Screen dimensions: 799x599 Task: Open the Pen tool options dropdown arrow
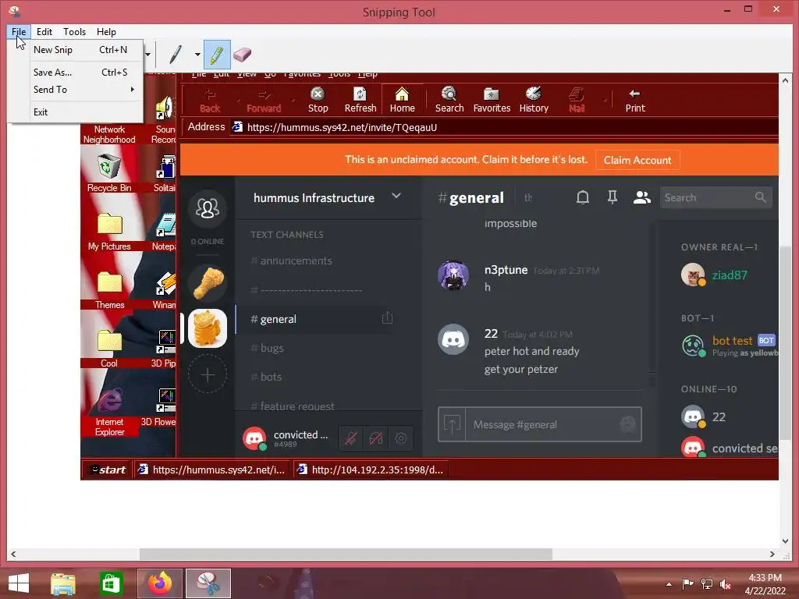(197, 54)
